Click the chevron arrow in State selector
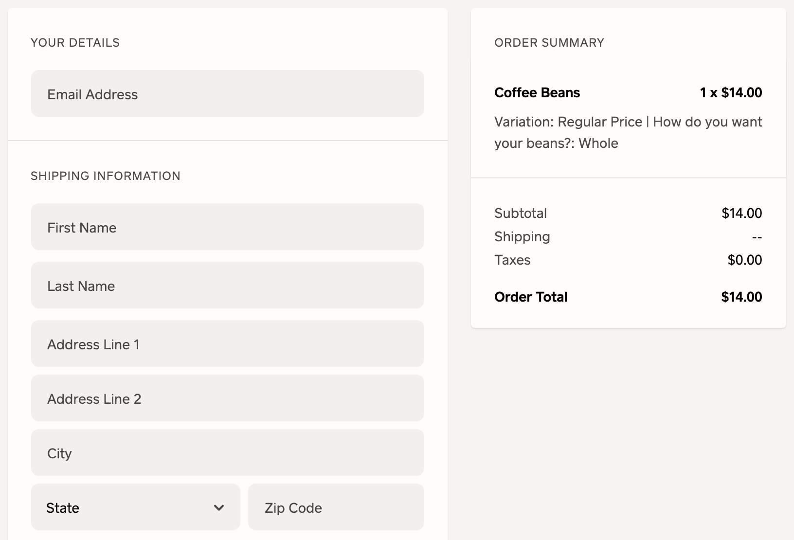794x540 pixels. coord(219,507)
